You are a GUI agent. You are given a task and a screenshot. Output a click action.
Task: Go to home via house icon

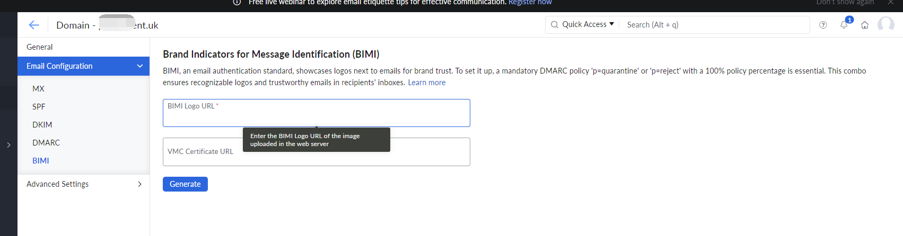865,25
